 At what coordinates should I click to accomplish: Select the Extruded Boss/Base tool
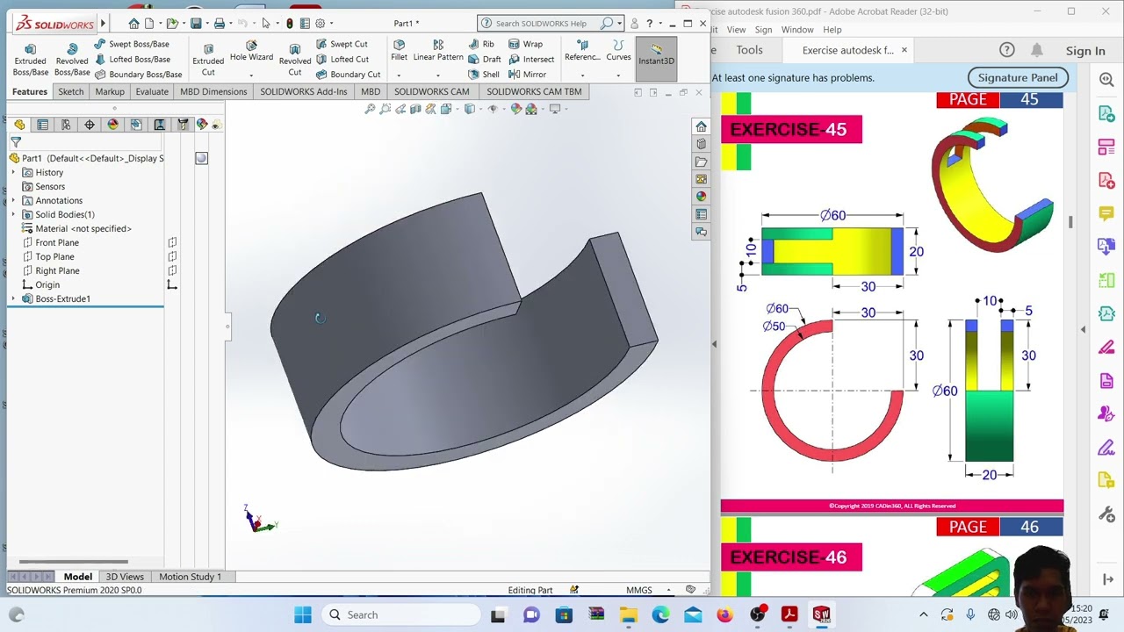tap(30, 60)
